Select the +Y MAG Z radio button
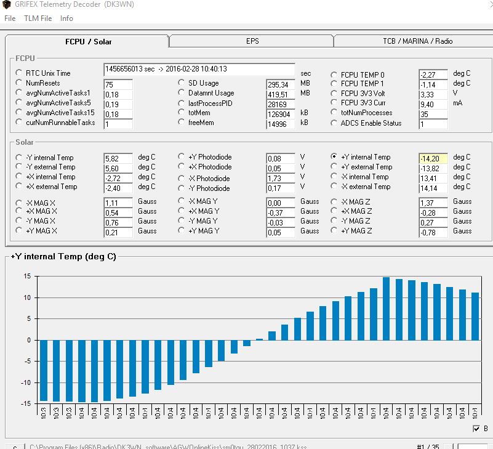This screenshot has width=493, height=449. click(x=334, y=230)
